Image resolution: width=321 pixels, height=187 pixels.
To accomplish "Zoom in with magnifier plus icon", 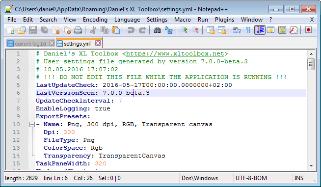I will pyautogui.click(x=184, y=30).
